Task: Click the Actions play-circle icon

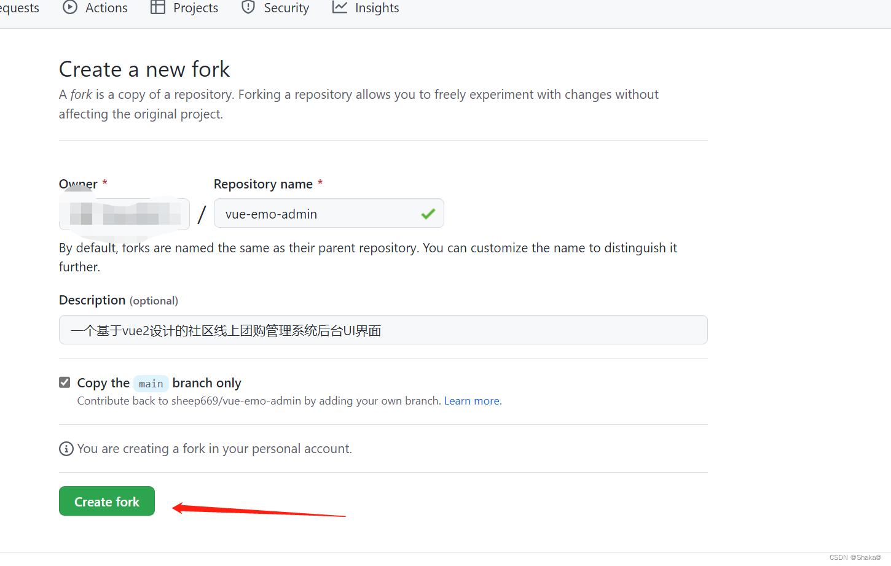Action: (70, 7)
